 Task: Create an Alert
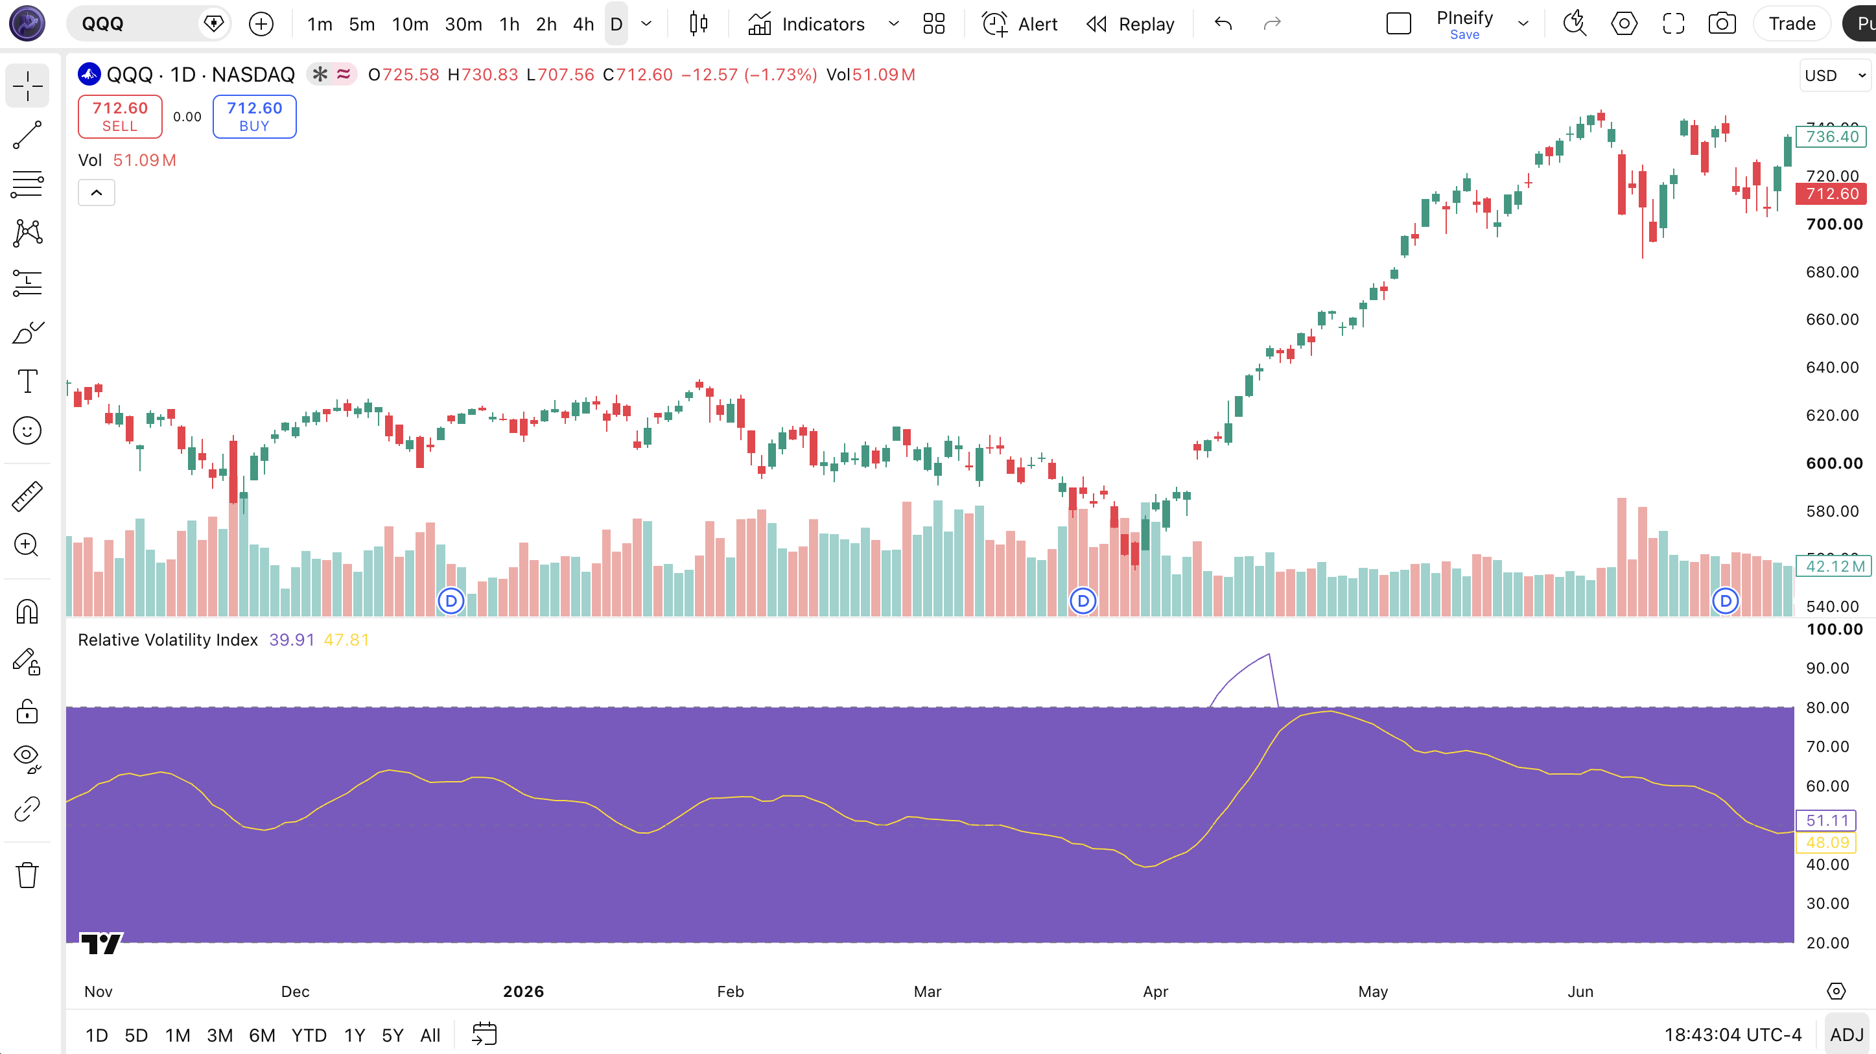[1020, 24]
